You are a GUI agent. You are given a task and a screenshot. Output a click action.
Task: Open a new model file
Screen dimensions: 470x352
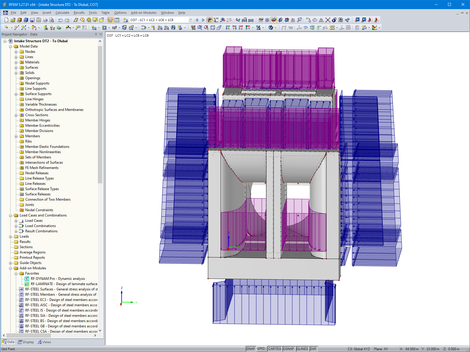tap(6, 20)
